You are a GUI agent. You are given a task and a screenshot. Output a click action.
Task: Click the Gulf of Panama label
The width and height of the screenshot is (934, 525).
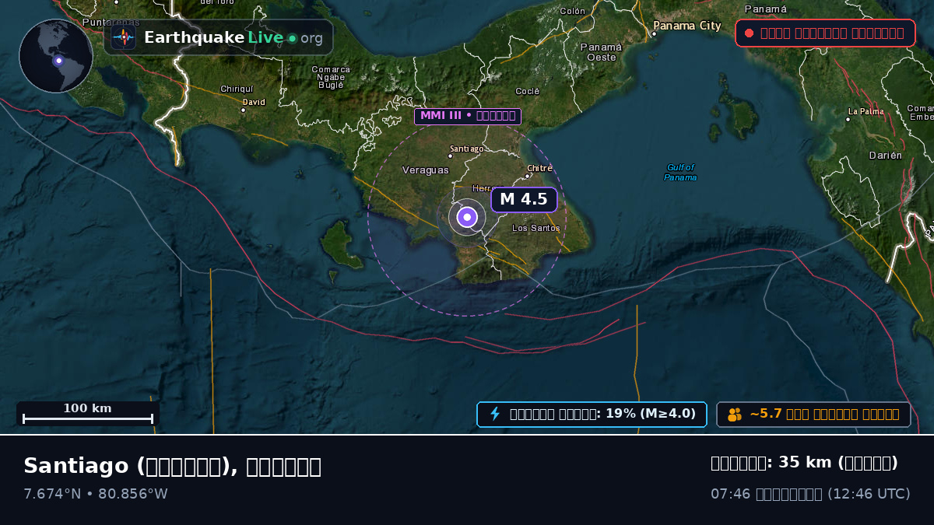tap(680, 172)
